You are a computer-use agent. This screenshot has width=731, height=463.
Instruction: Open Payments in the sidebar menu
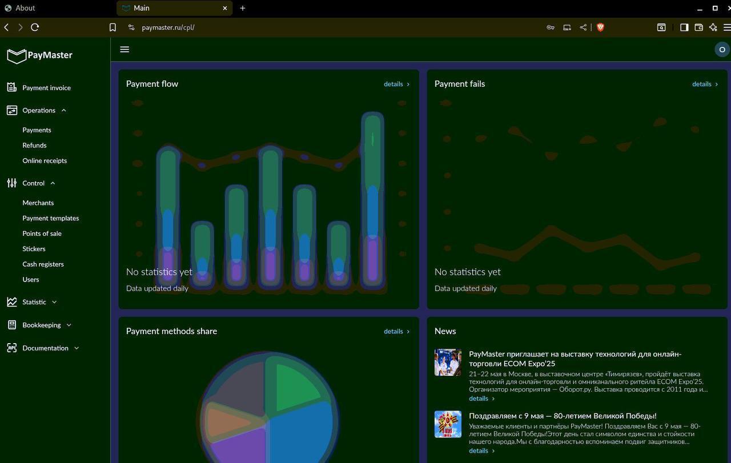37,130
